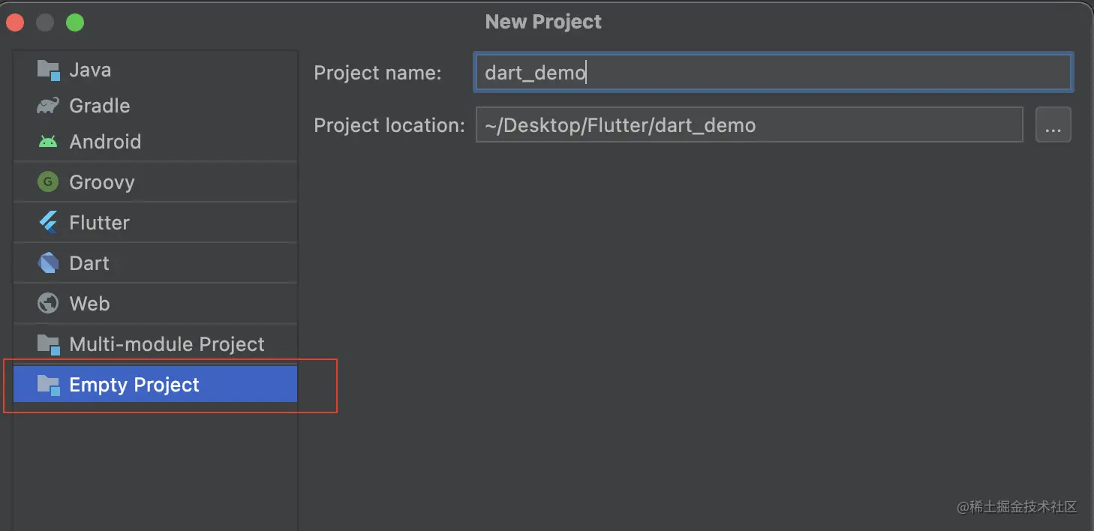The image size is (1094, 531).
Task: Click the Gradle elephant icon
Action: [x=48, y=106]
